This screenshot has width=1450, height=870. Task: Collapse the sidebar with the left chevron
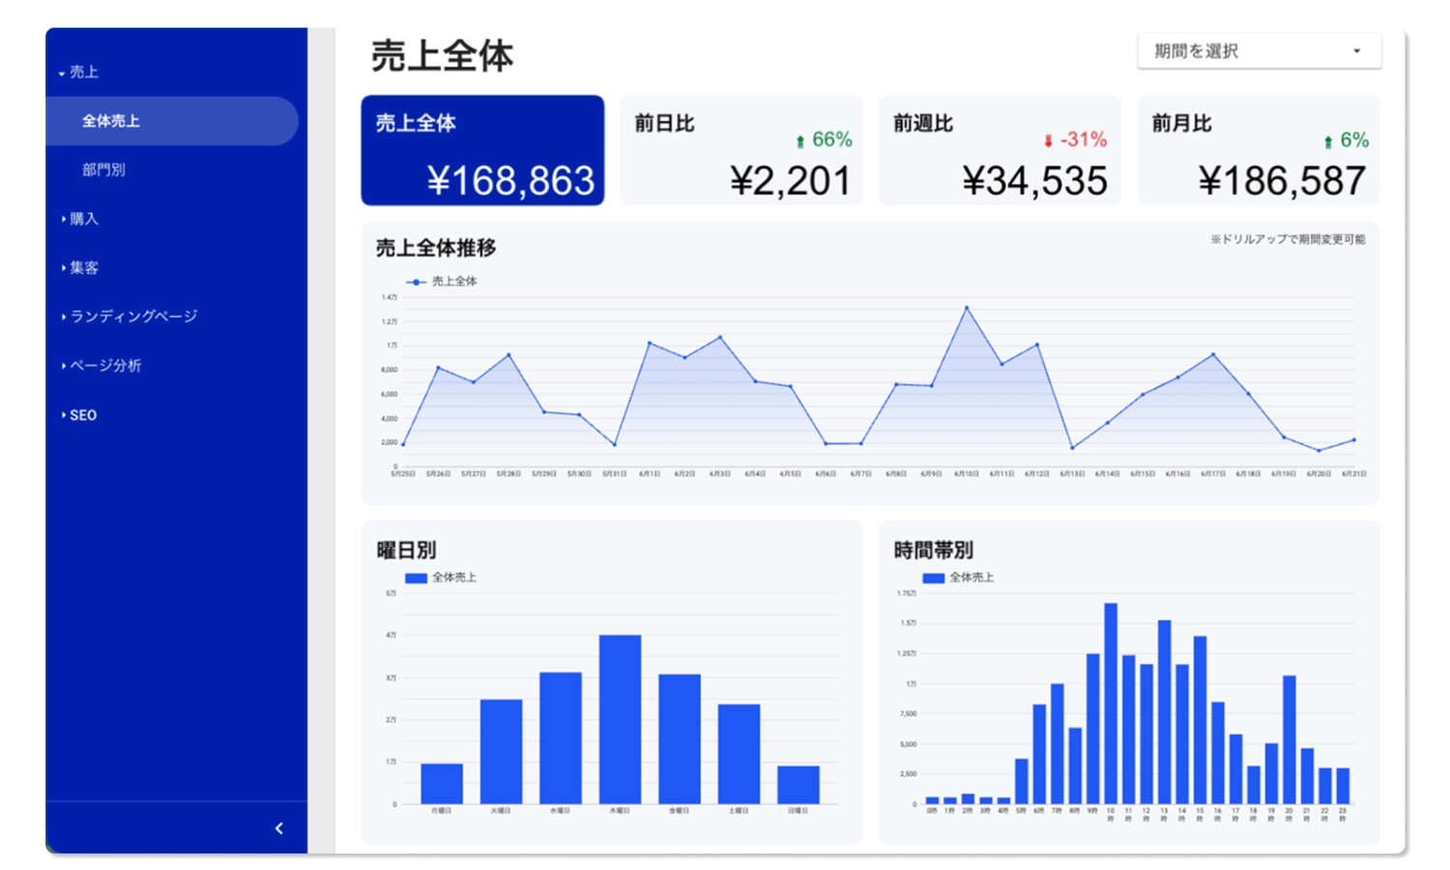pyautogui.click(x=279, y=828)
